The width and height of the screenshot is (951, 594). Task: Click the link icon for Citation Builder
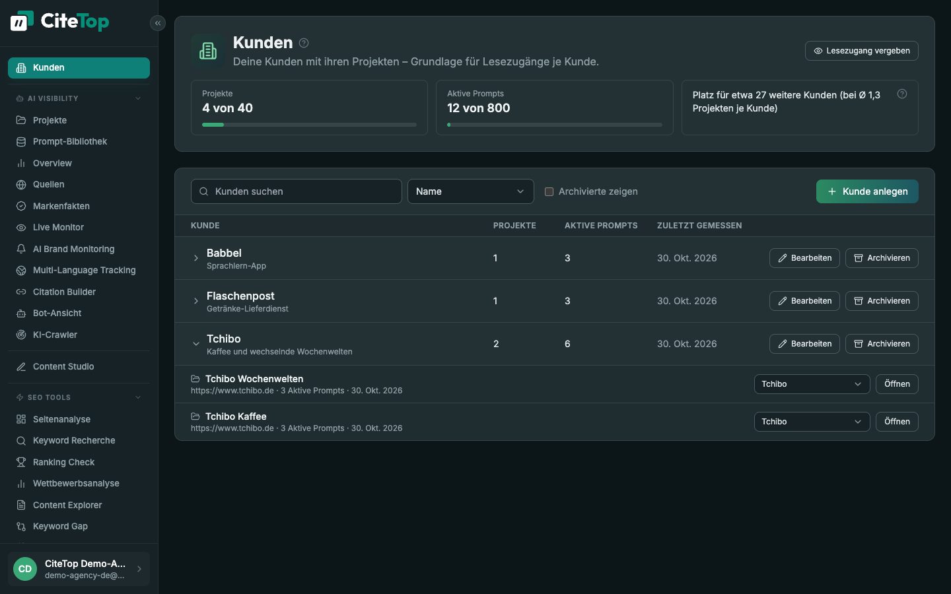21,292
